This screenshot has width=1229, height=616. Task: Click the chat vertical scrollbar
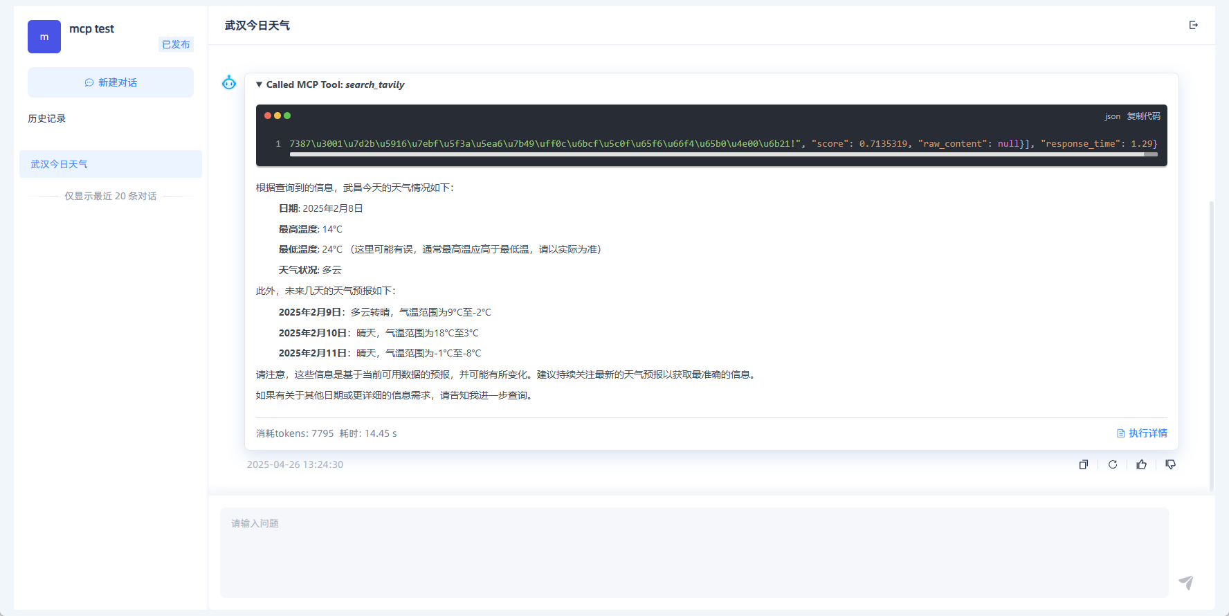tap(1211, 346)
